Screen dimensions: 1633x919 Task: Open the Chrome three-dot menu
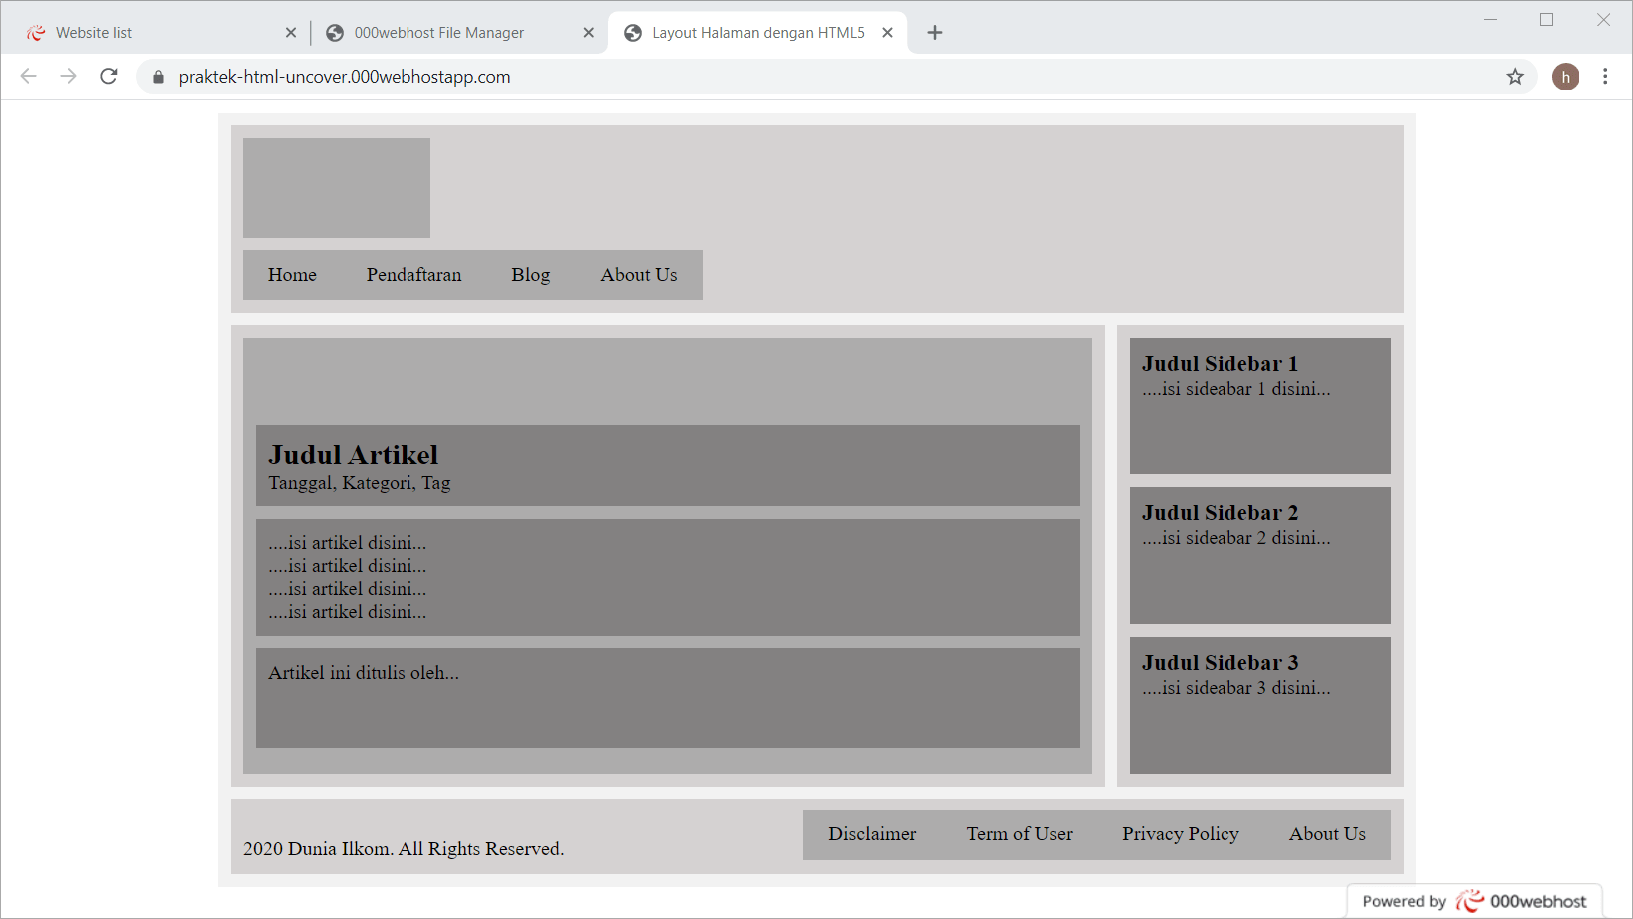coord(1605,77)
